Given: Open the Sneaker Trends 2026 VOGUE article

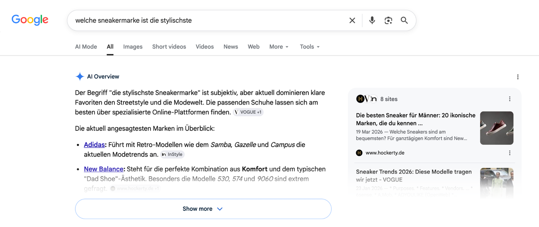Looking at the screenshot, I should (x=414, y=176).
